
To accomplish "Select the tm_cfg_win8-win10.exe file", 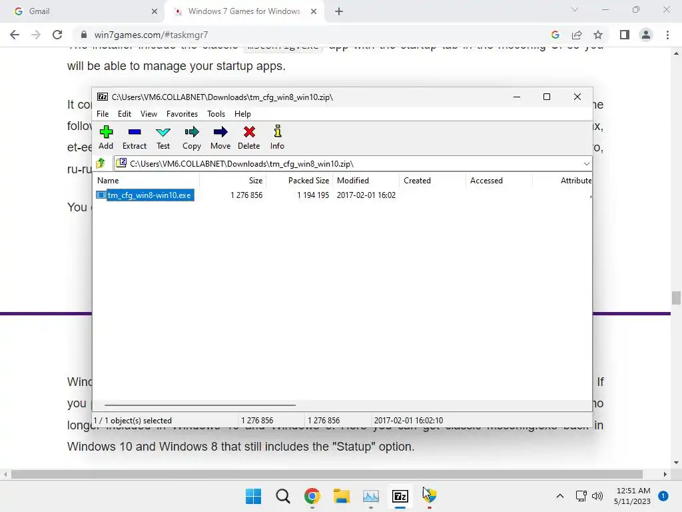I will [x=145, y=195].
